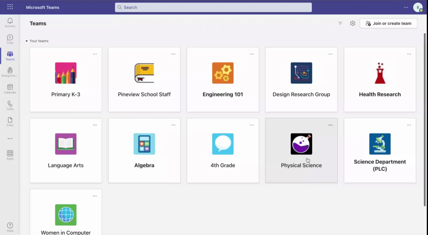The width and height of the screenshot is (428, 235).
Task: Open the Algebra team card
Action: coord(144,151)
